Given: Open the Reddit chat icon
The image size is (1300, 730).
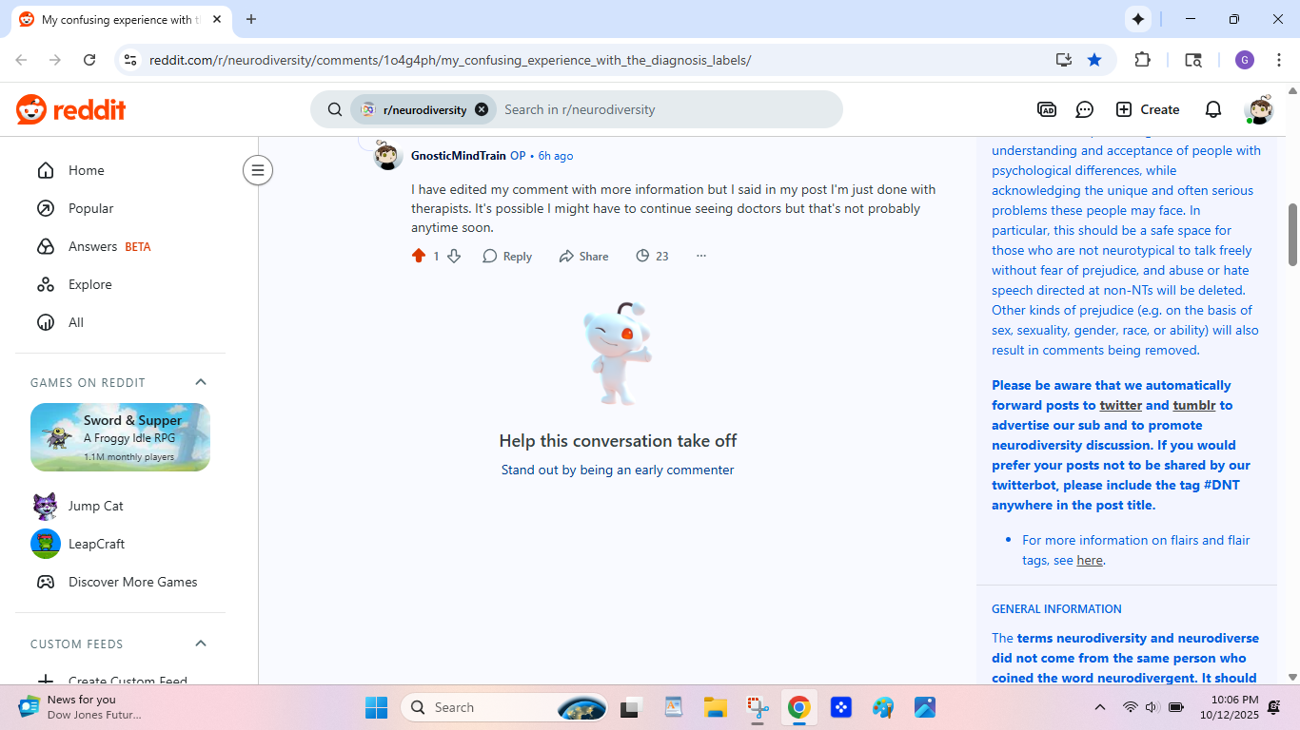Looking at the screenshot, I should coord(1084,109).
